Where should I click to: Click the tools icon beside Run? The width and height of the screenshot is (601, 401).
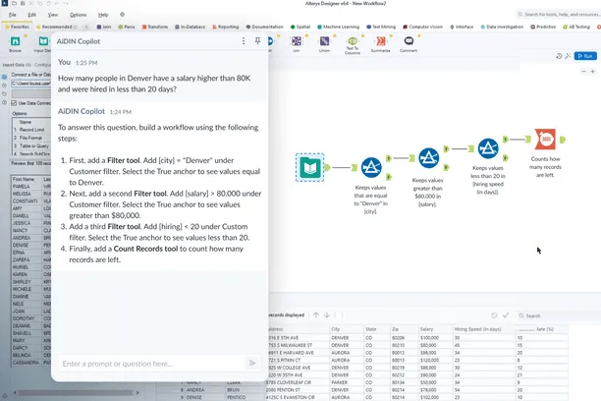(568, 56)
